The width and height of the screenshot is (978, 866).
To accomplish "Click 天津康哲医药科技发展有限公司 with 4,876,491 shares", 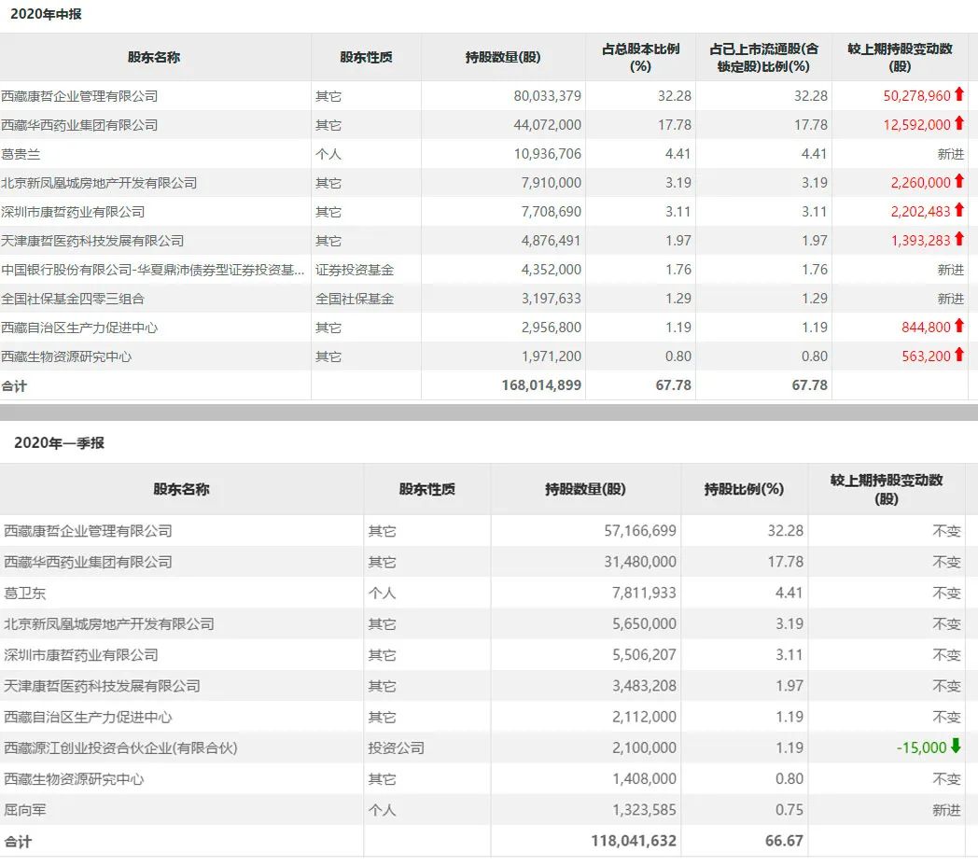I will 92,241.
